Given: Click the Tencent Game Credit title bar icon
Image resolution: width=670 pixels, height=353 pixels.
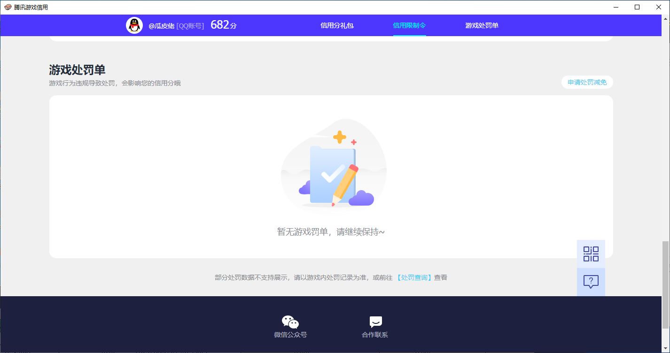Looking at the screenshot, I should 8,7.
